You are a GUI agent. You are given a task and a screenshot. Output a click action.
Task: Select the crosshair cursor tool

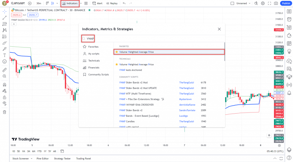pos(5,12)
